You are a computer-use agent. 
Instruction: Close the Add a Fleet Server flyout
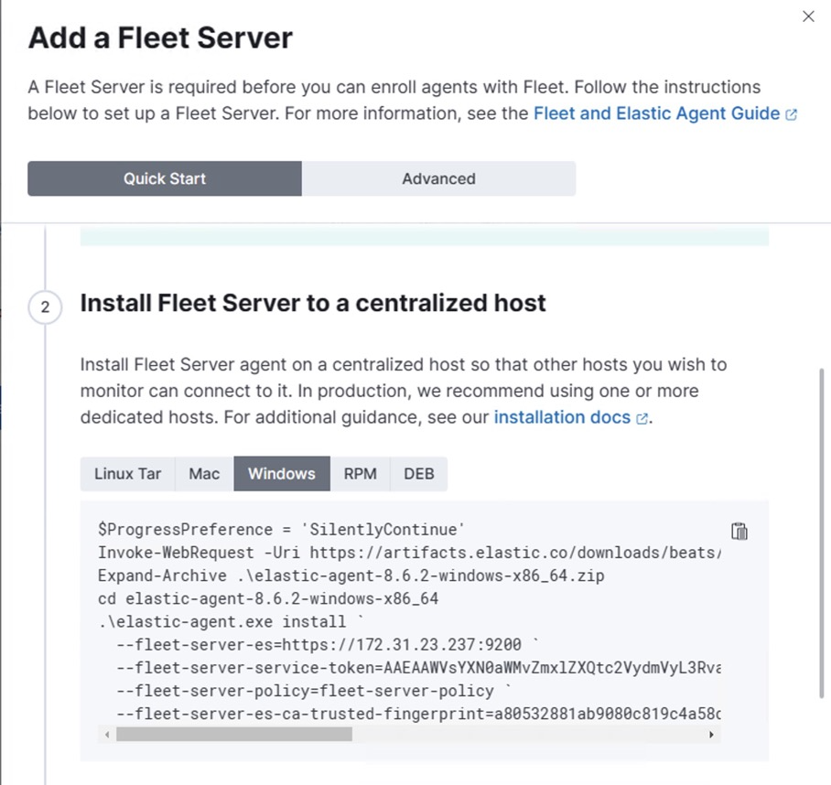pyautogui.click(x=808, y=16)
